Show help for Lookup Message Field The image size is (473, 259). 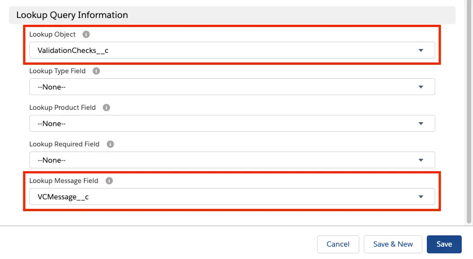109,181
